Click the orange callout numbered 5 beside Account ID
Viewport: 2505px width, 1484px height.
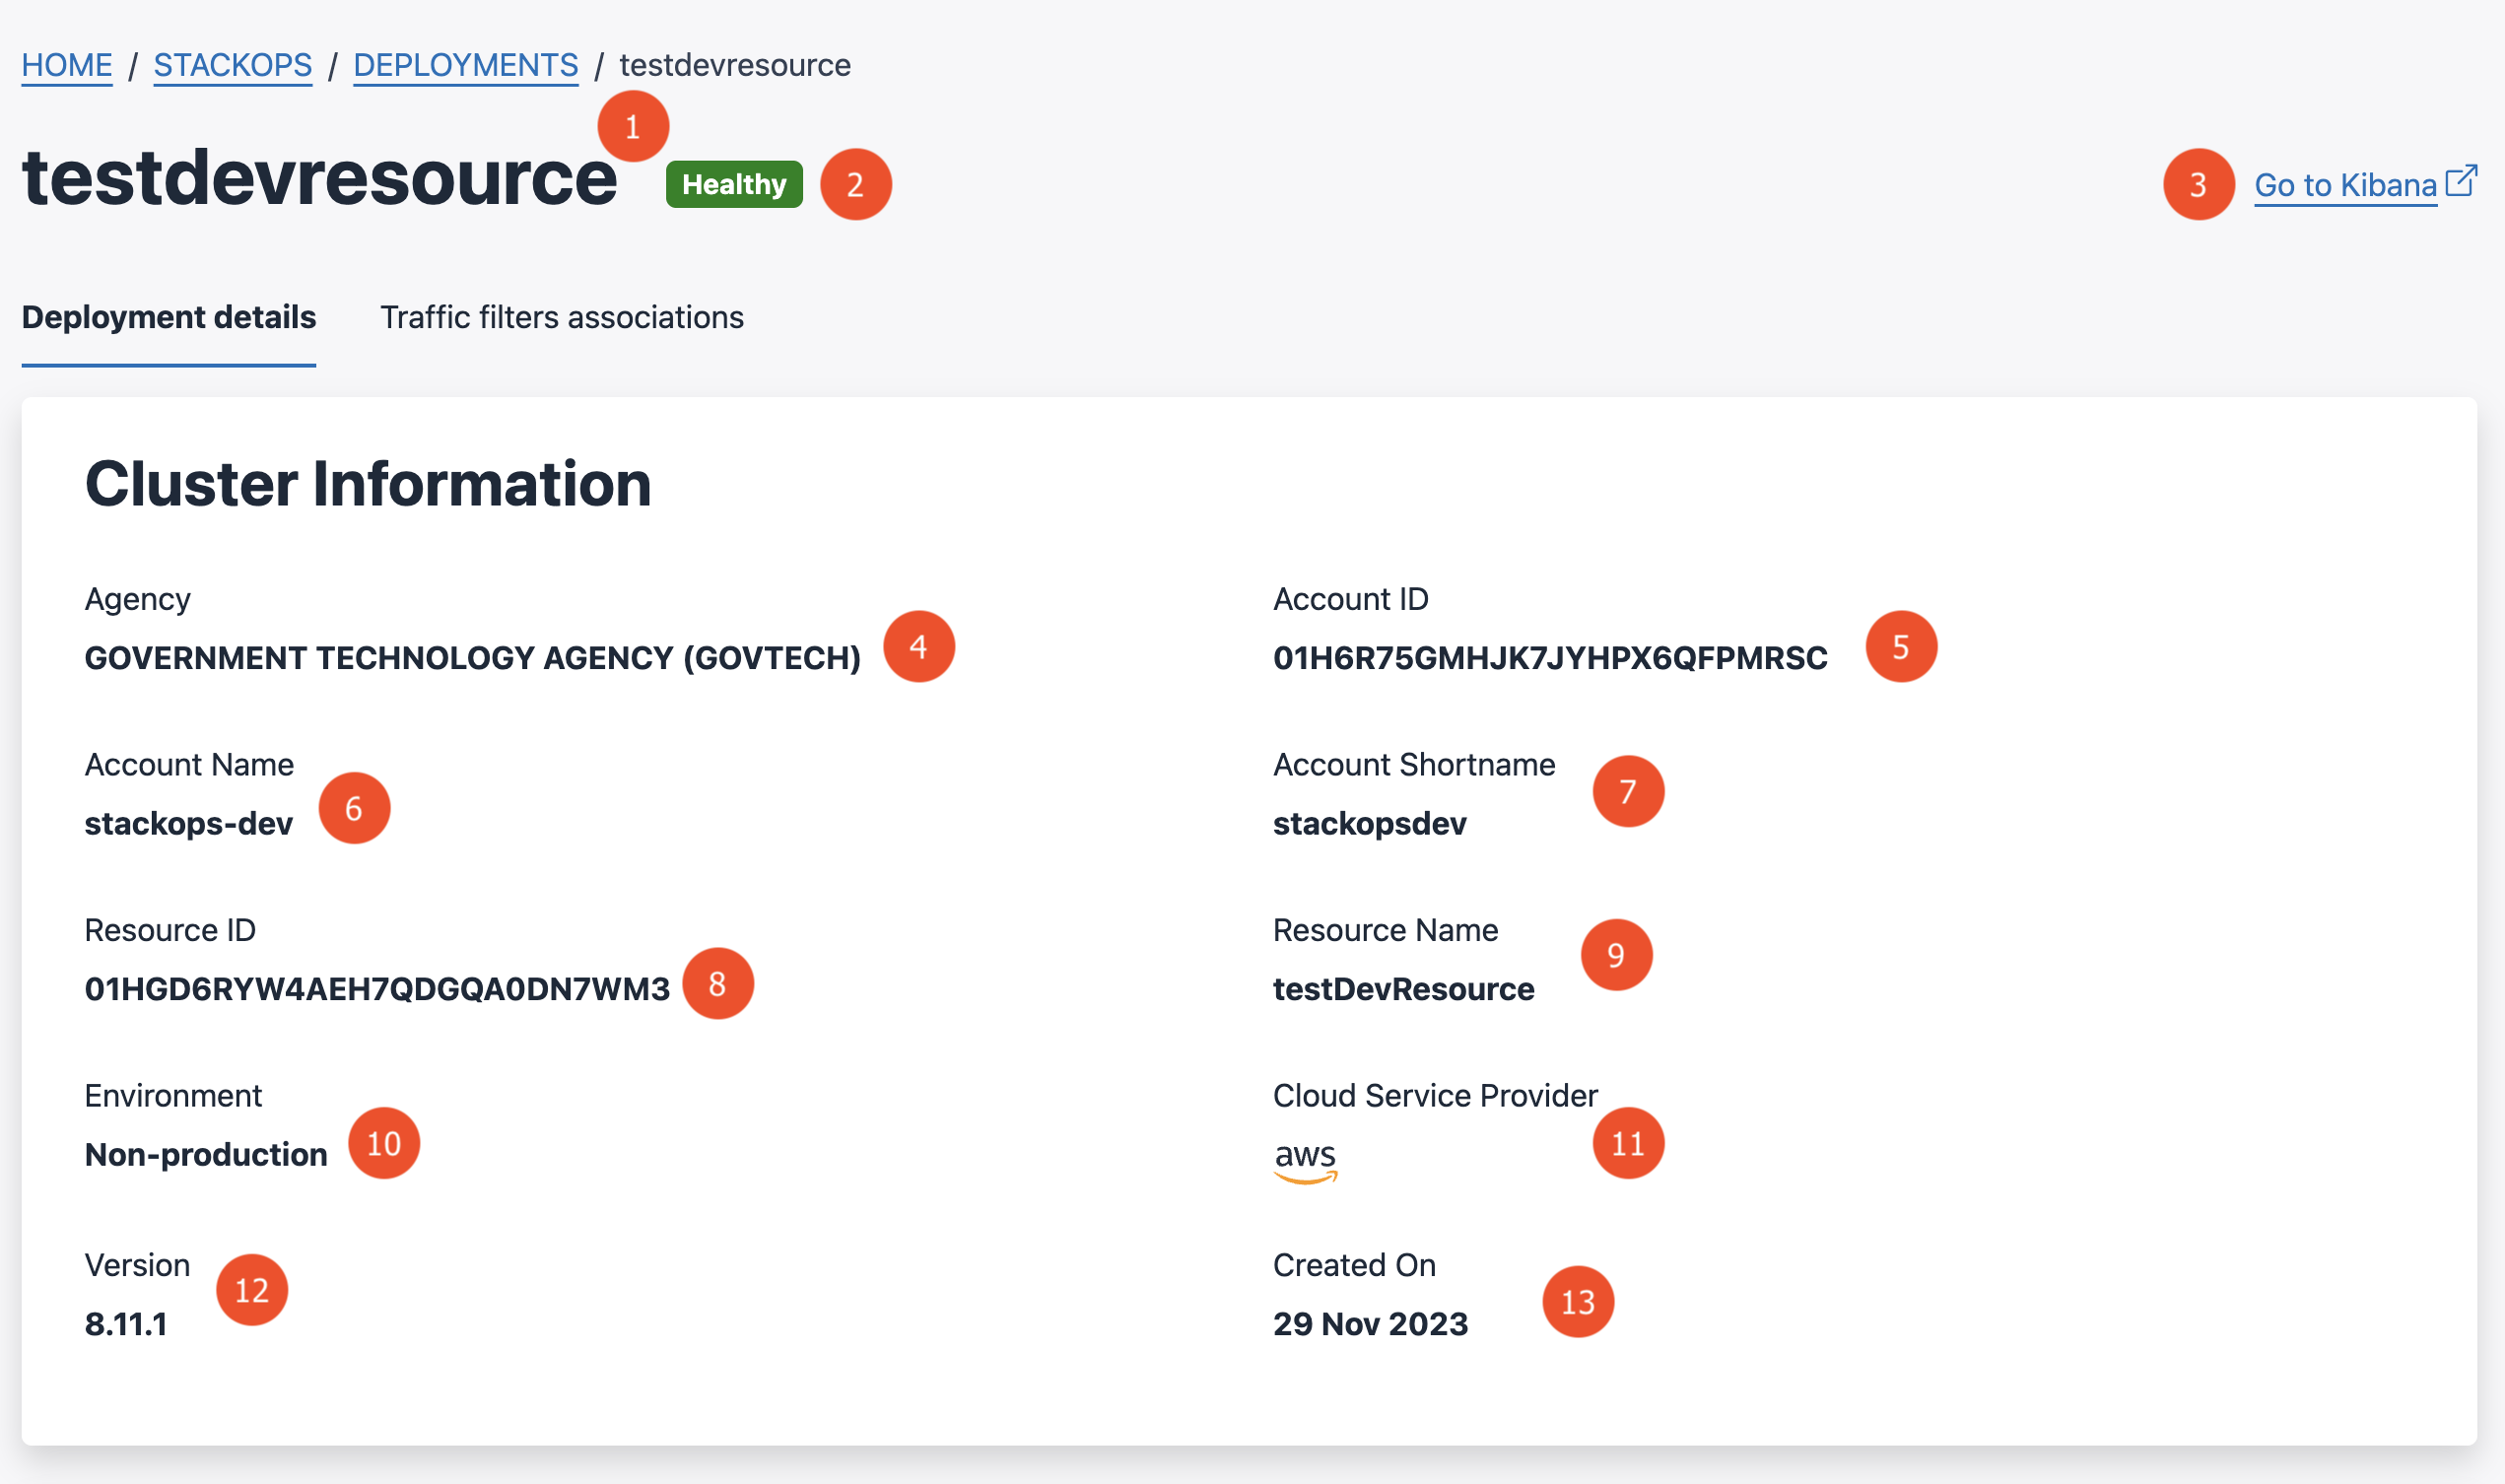pos(1903,647)
